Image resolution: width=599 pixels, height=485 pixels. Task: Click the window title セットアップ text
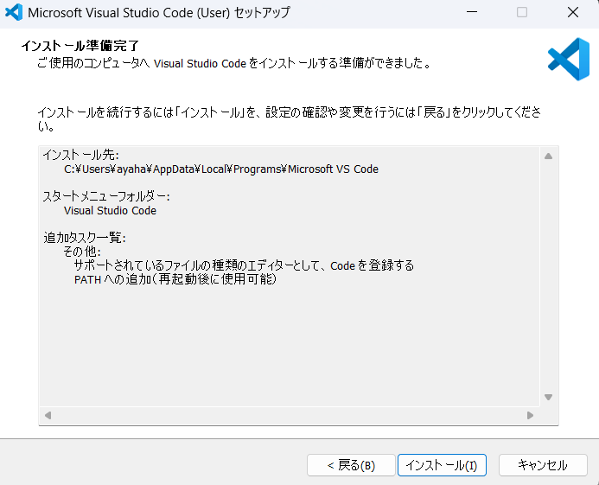tap(262, 12)
